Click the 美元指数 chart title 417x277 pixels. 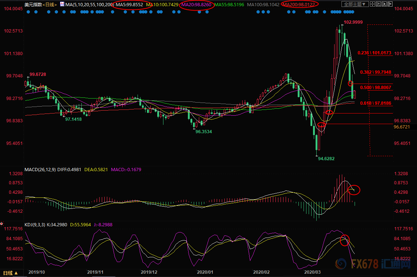(x=33, y=5)
